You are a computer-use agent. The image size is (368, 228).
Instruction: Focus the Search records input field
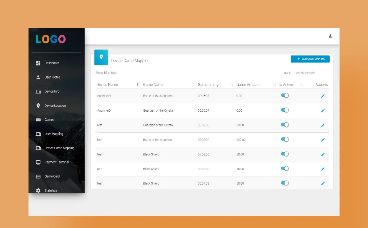[x=311, y=73]
